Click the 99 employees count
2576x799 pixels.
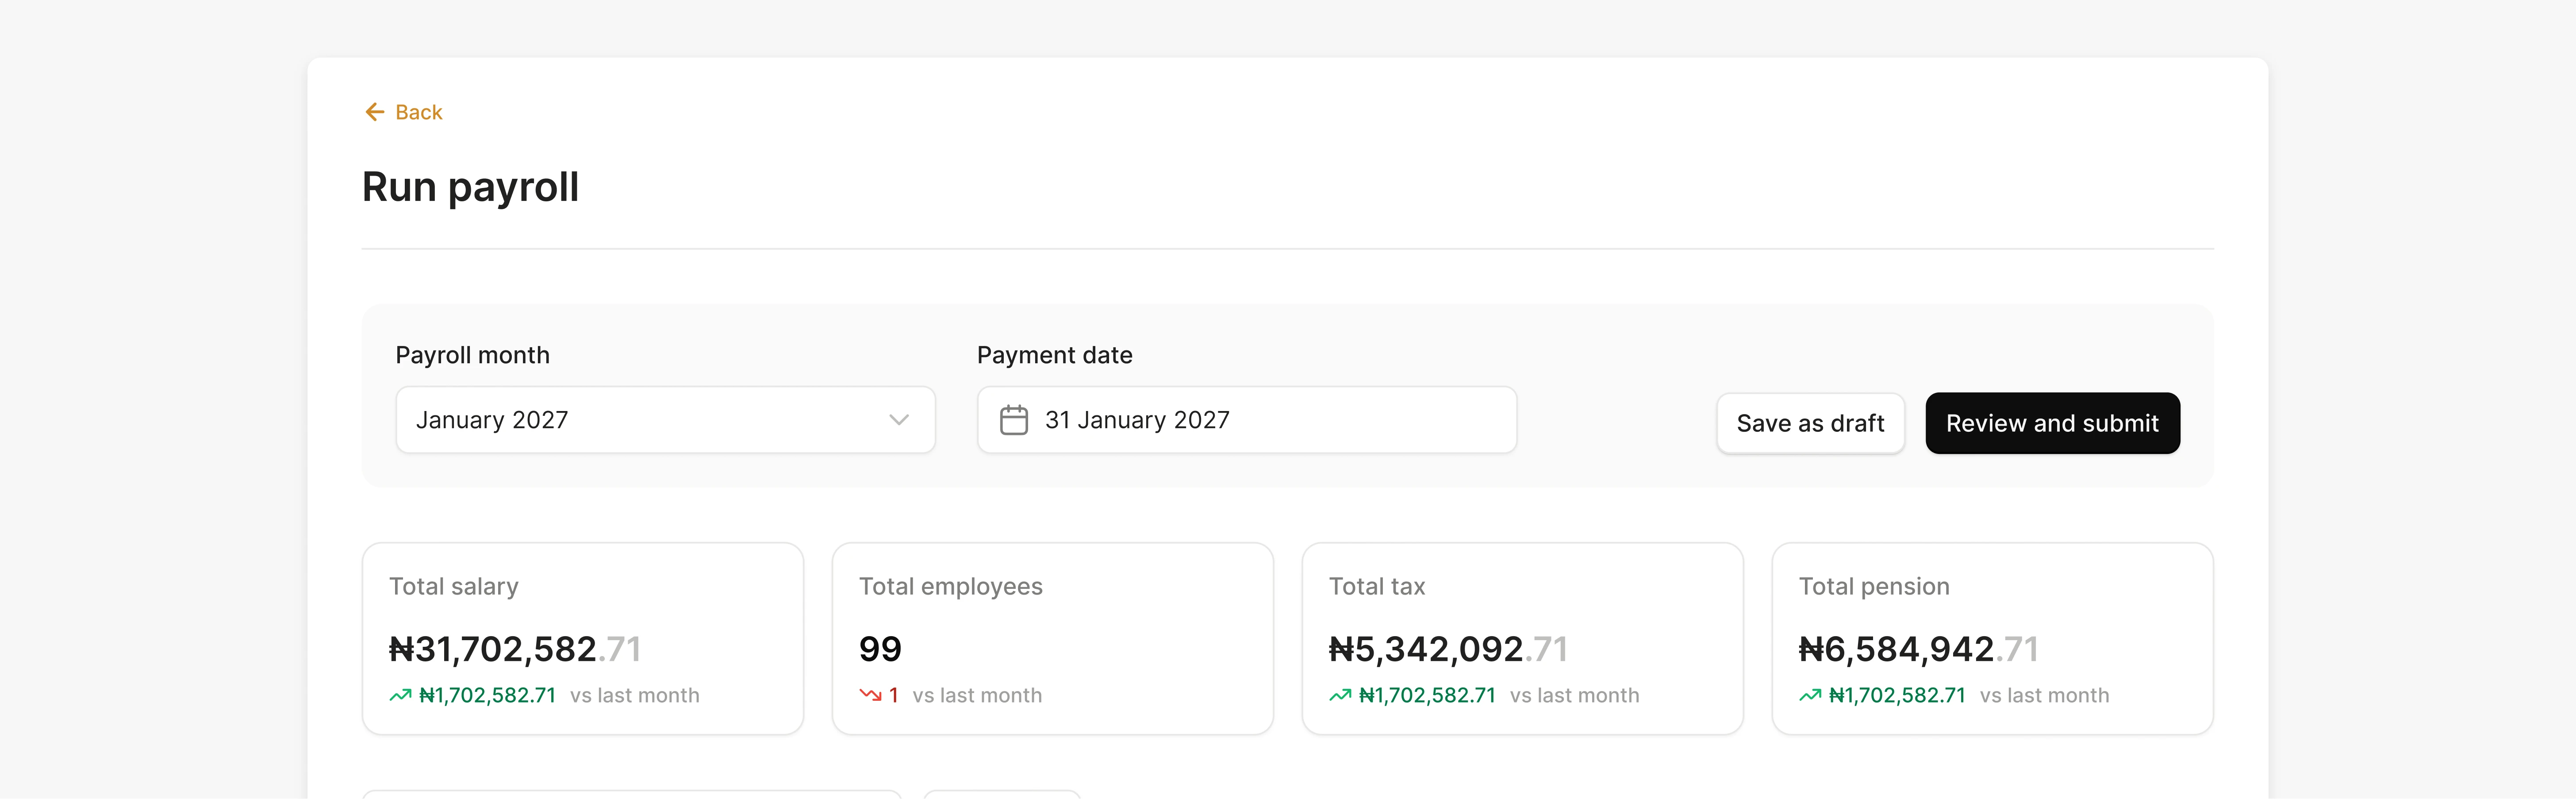pyautogui.click(x=880, y=649)
